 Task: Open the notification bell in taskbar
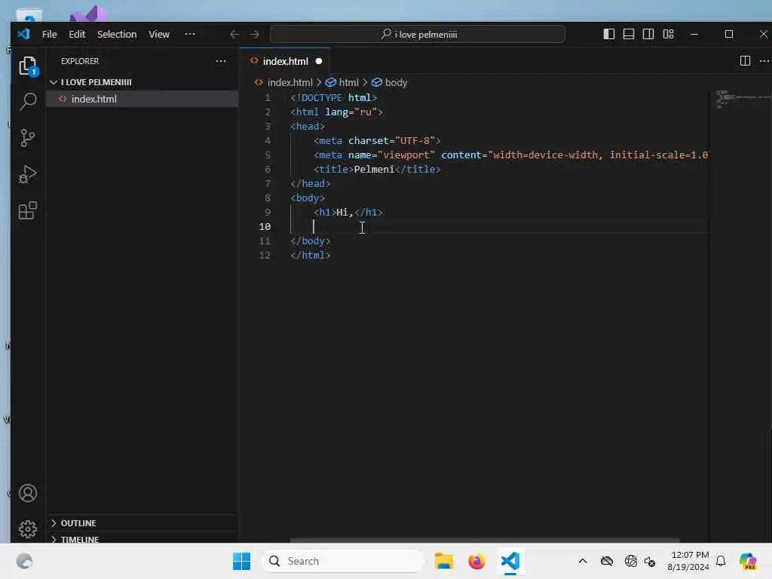tap(721, 561)
